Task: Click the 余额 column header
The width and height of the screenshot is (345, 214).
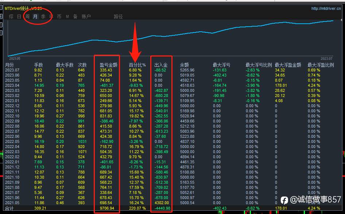Action: pos(185,65)
